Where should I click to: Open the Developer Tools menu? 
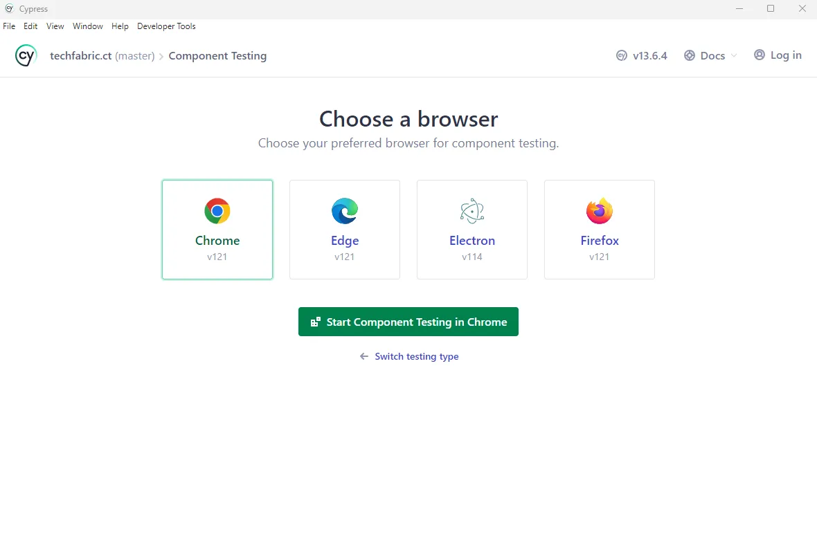point(166,26)
